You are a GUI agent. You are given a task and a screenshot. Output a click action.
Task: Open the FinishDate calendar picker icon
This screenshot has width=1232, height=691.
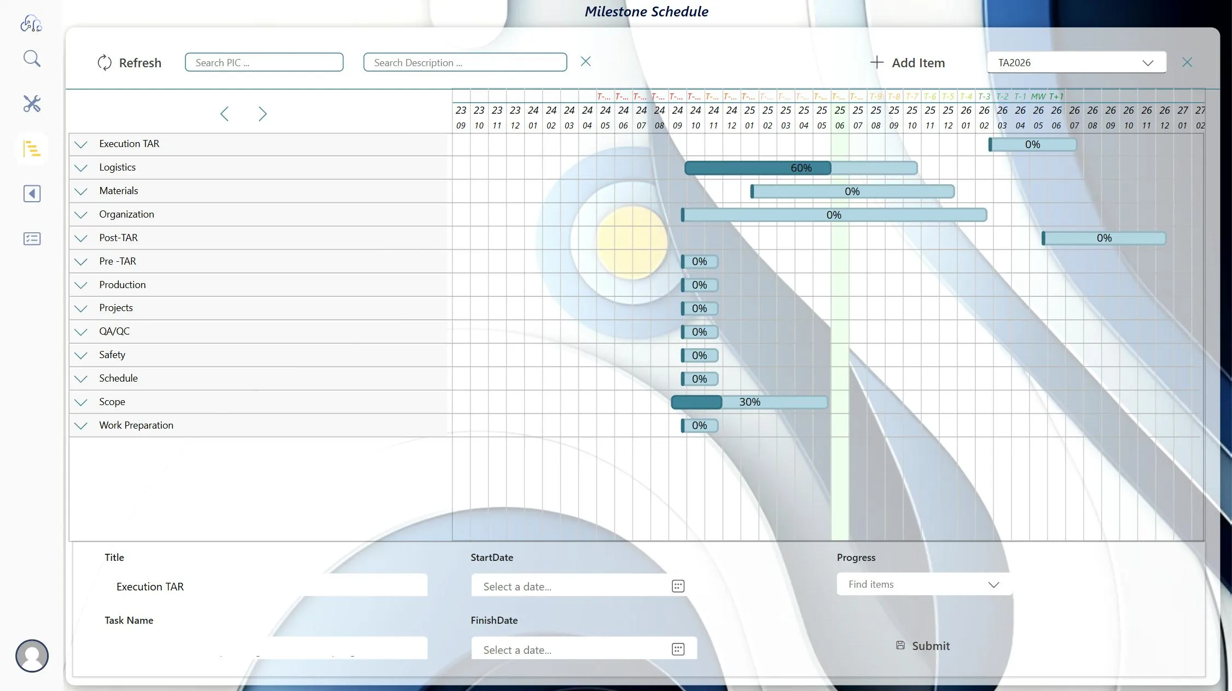pos(678,649)
